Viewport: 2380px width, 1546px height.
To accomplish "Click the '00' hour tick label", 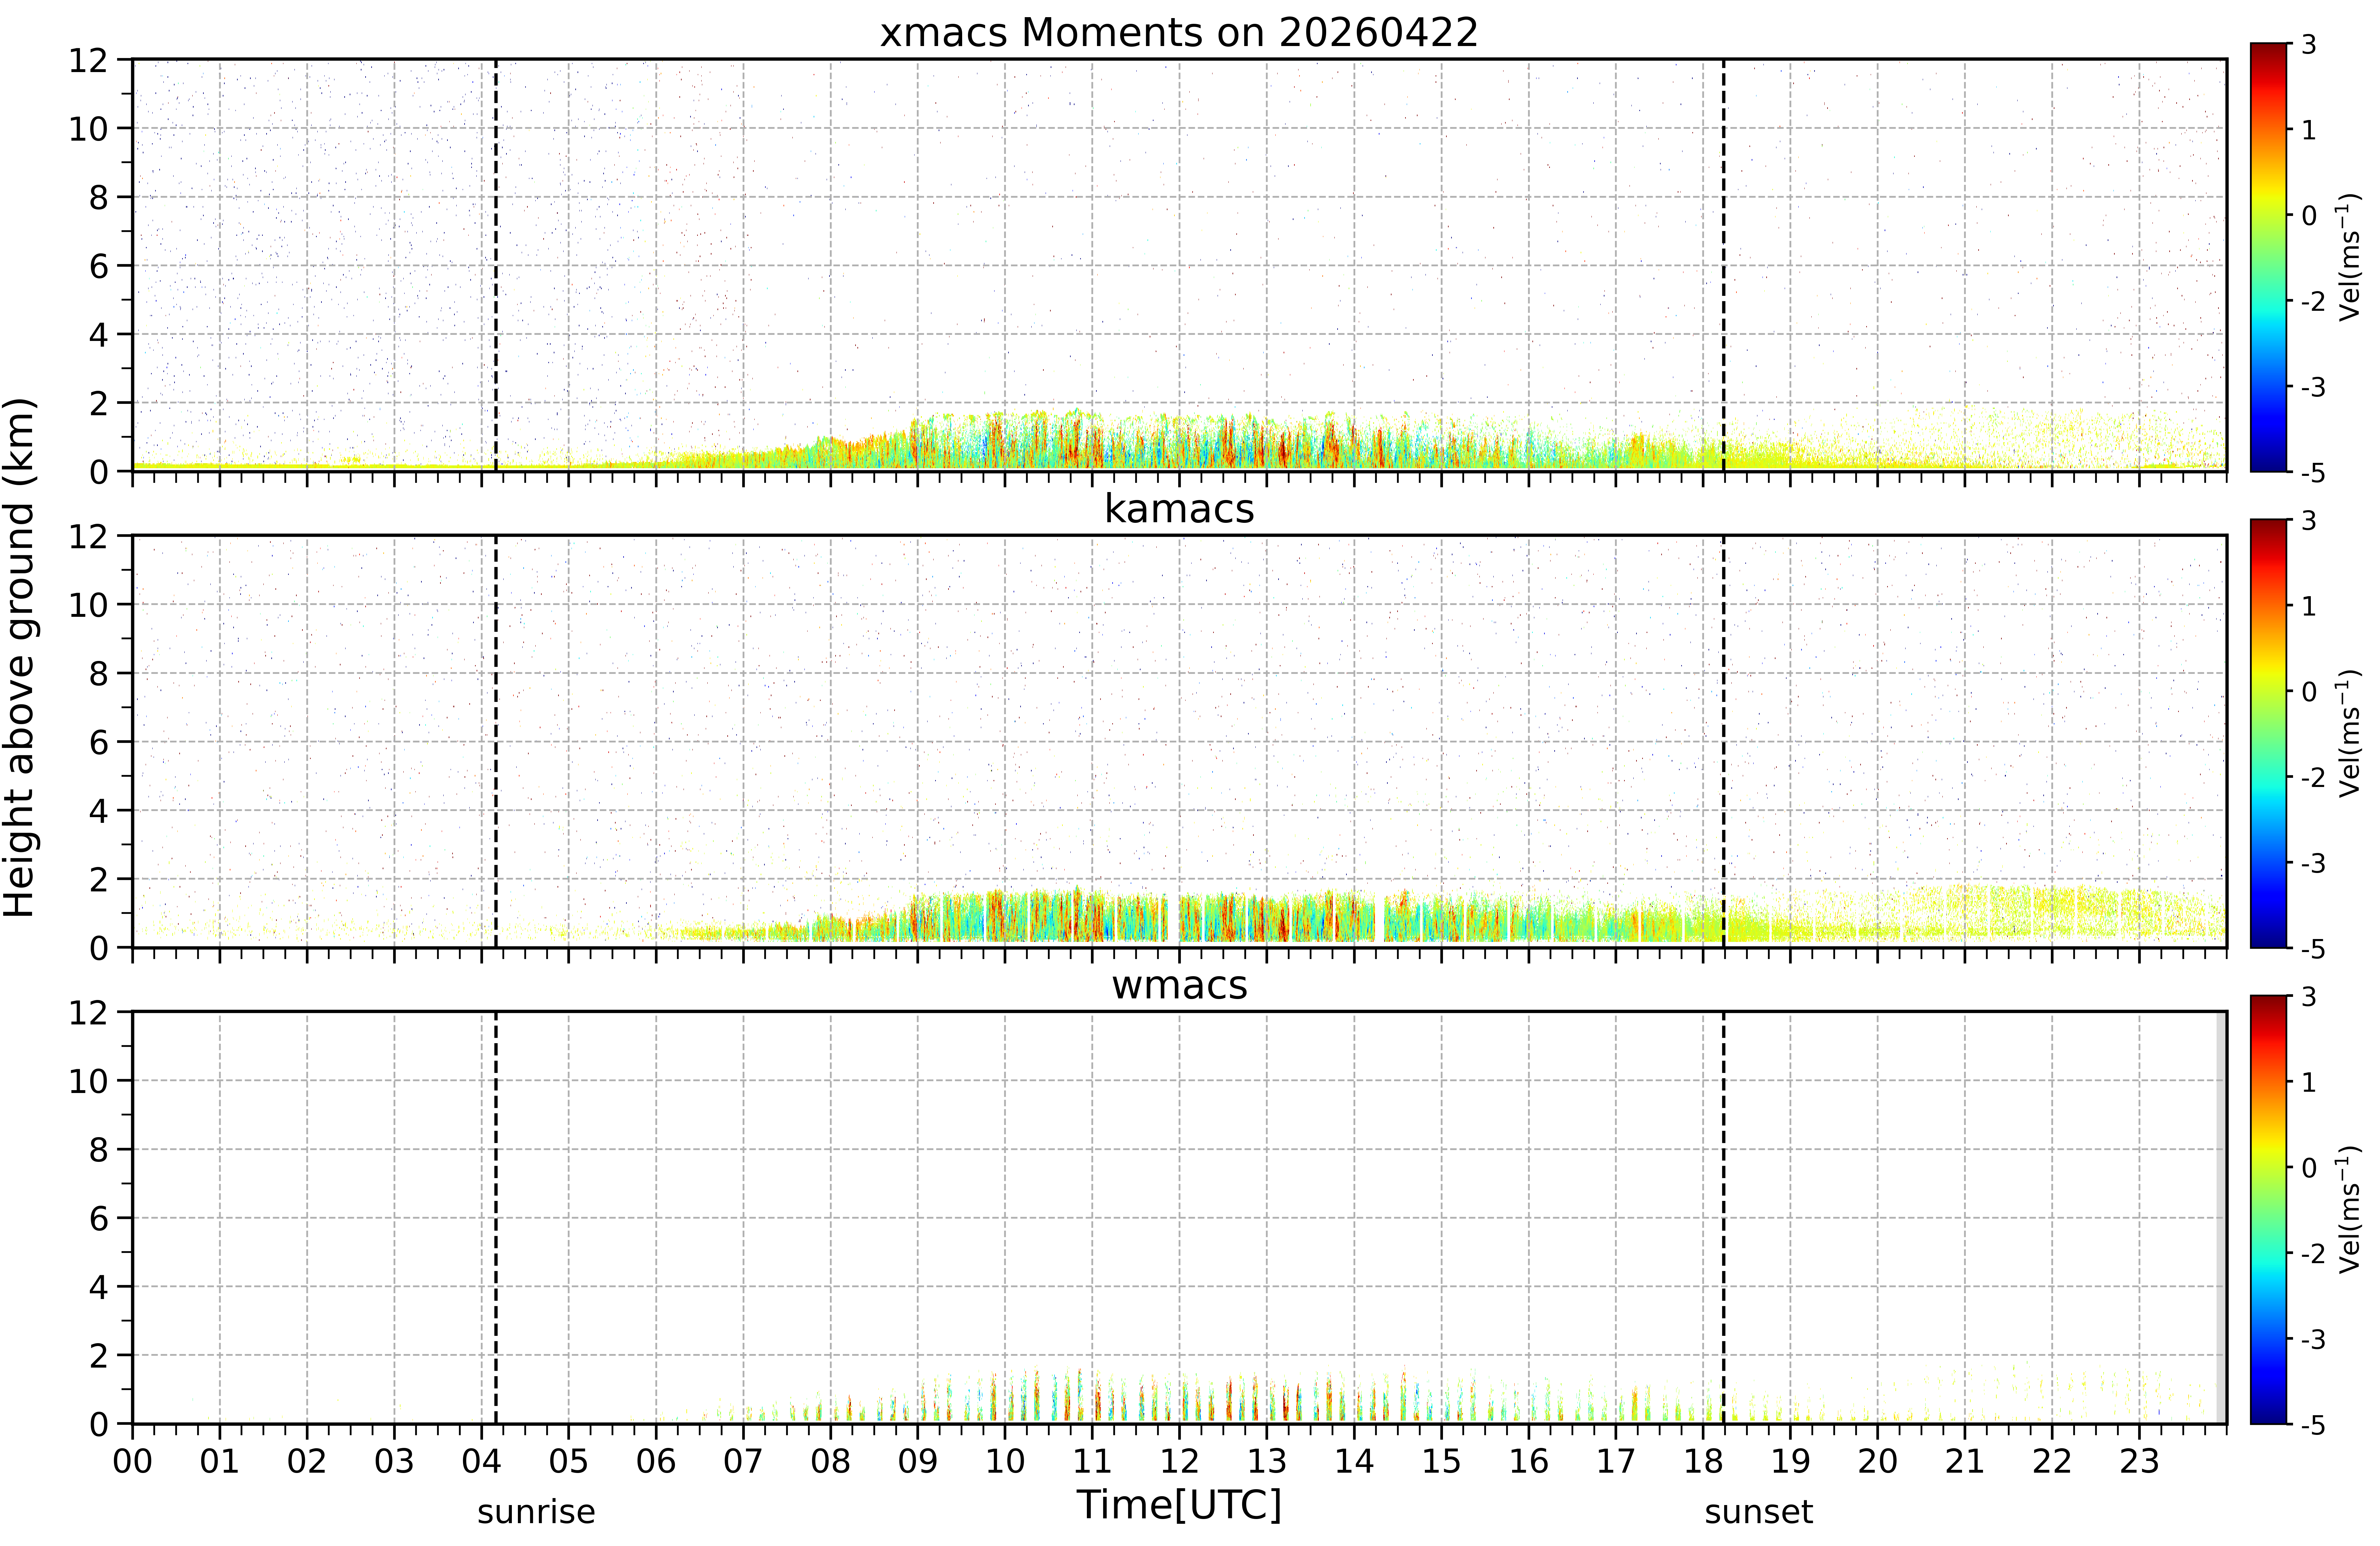I will coord(132,1462).
